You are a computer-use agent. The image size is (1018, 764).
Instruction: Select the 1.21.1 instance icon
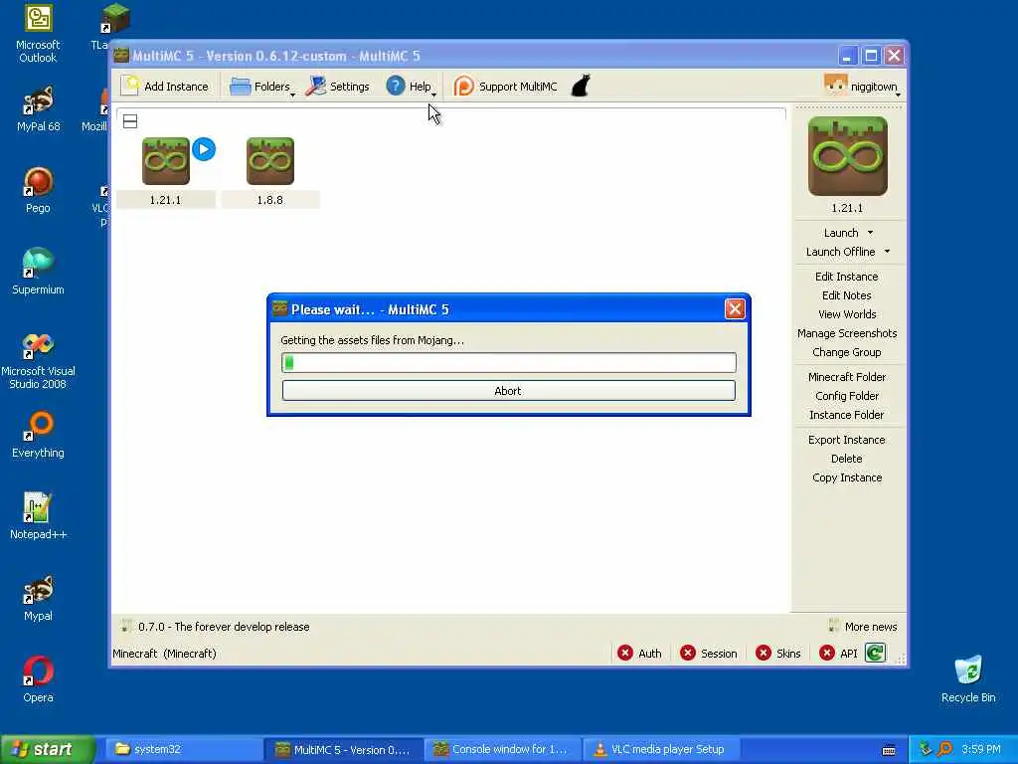coord(166,161)
